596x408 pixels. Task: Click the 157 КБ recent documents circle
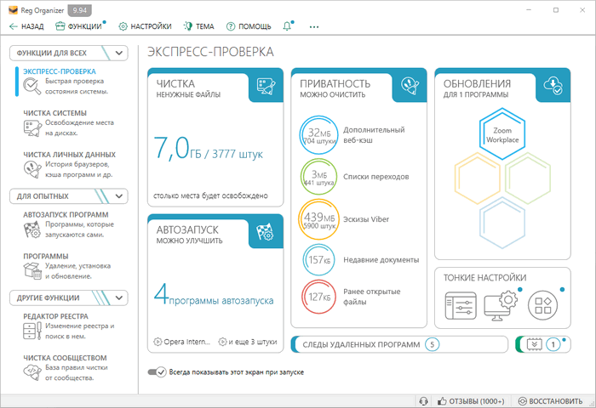(318, 260)
